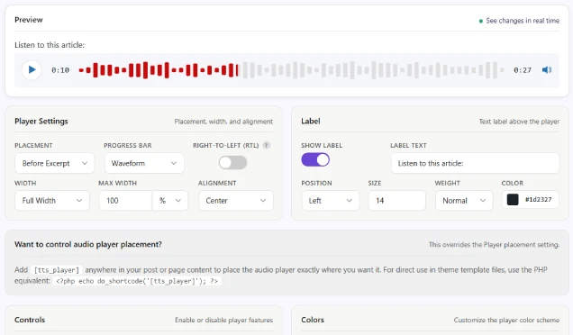Click the 0:10 elapsed time display
Viewport: 573px width, 335px height.
point(60,70)
